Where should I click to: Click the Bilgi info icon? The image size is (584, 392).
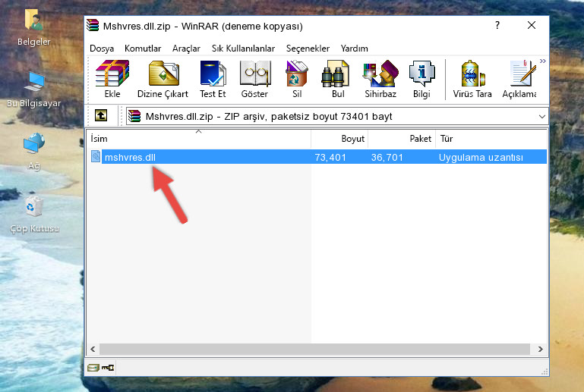(421, 79)
